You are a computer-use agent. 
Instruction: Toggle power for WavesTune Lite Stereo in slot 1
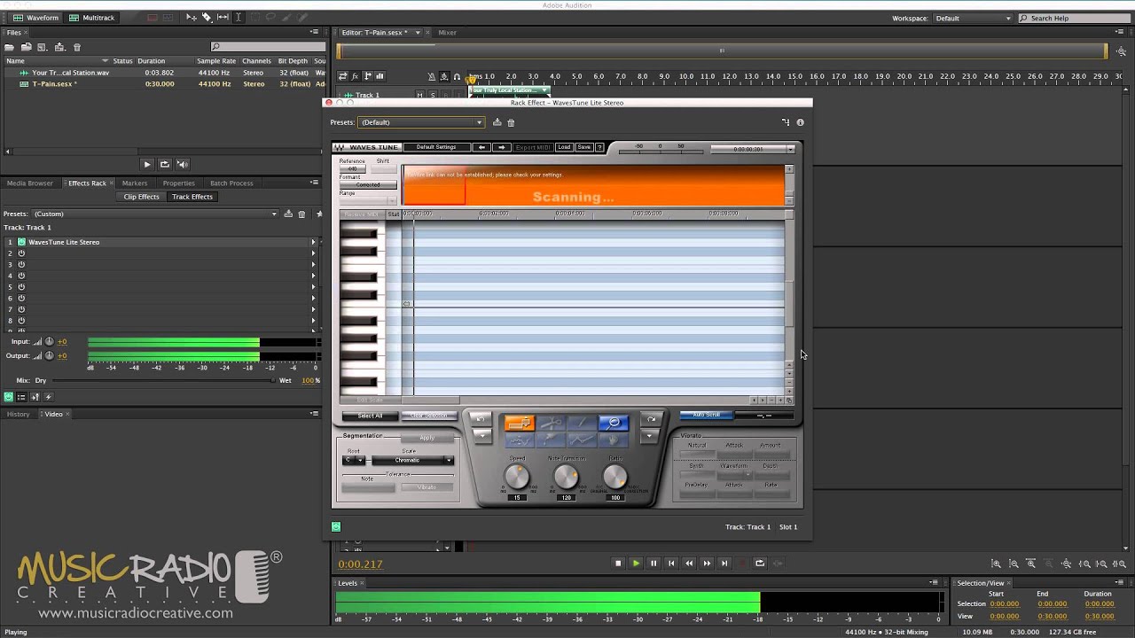(x=21, y=242)
